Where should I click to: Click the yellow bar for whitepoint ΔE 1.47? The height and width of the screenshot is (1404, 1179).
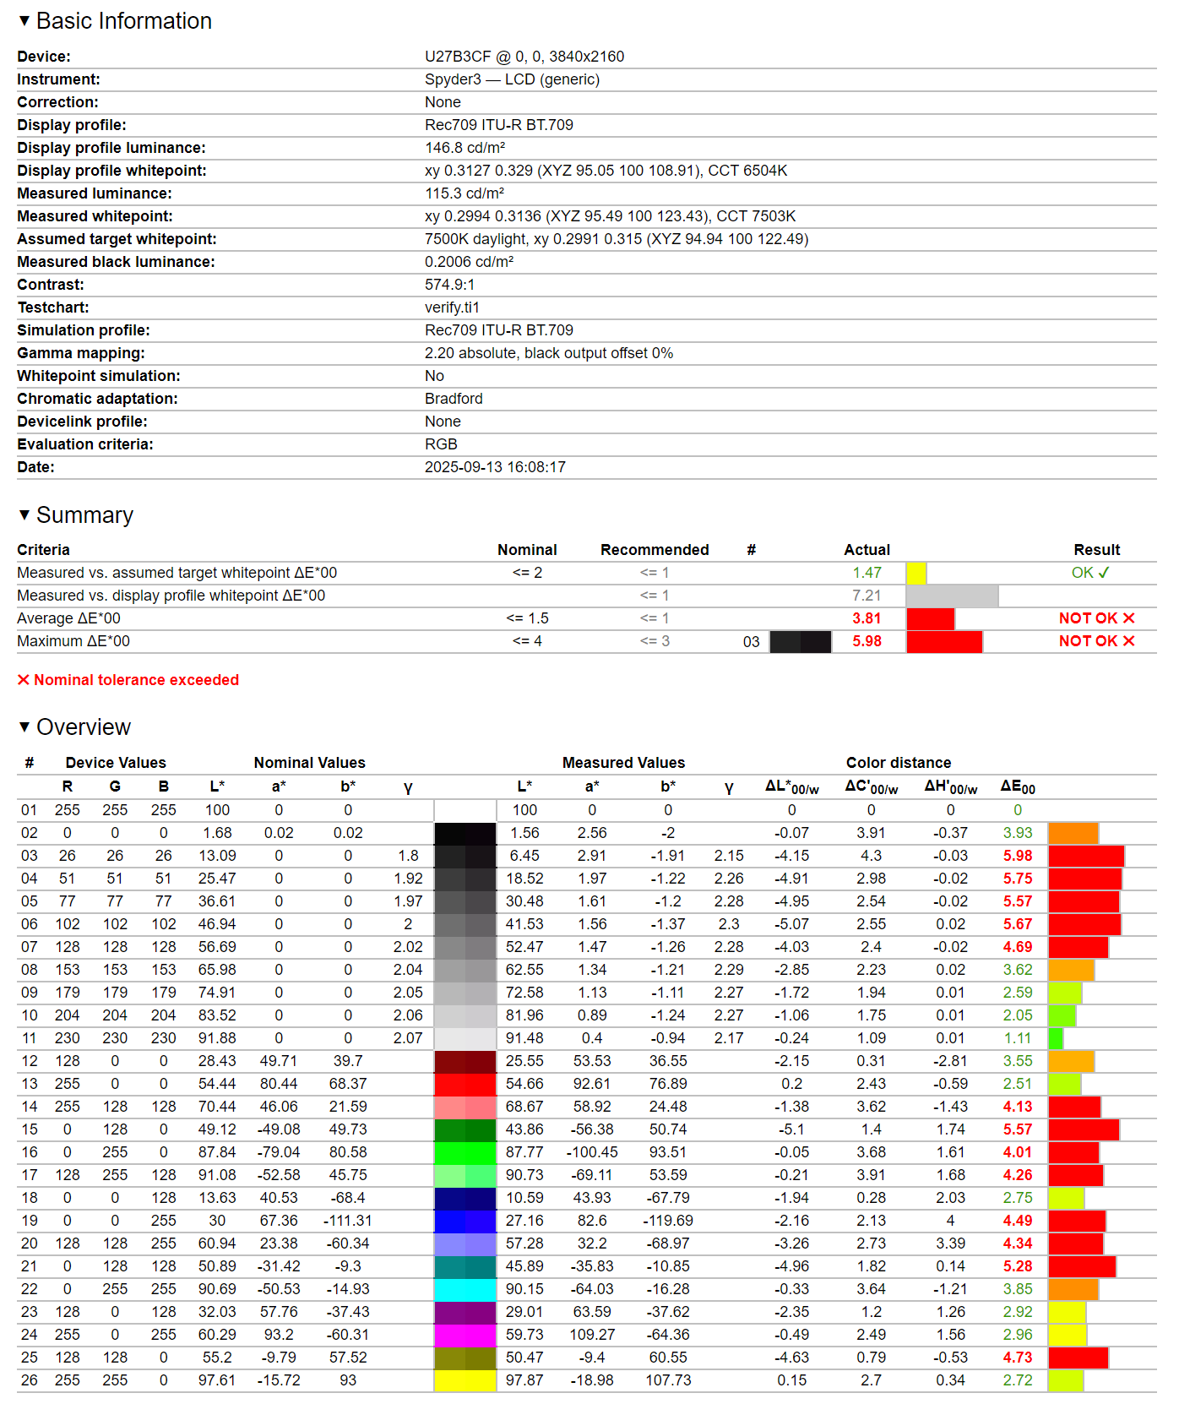point(915,573)
